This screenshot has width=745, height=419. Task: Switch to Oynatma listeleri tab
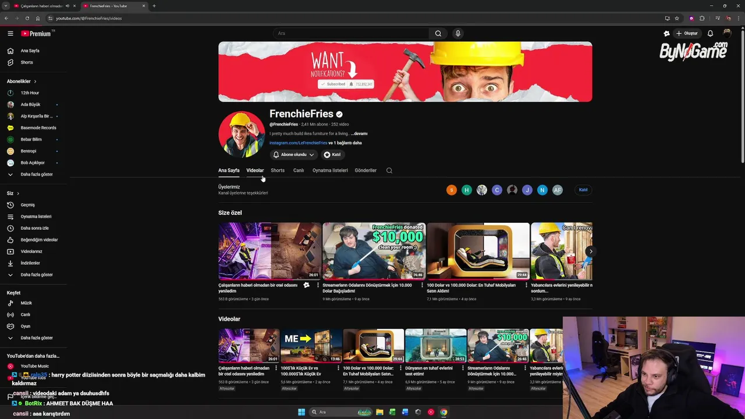[x=330, y=171]
